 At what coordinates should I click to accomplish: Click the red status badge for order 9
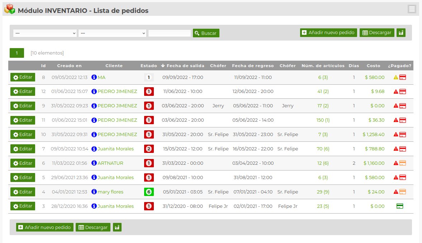tap(148, 106)
